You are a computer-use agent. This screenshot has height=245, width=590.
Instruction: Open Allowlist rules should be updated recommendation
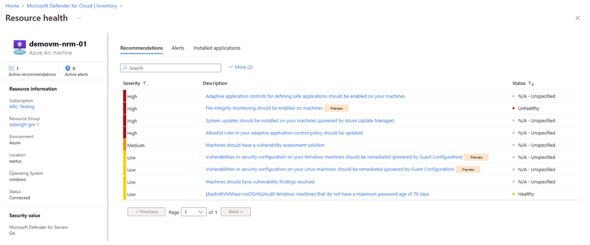284,133
